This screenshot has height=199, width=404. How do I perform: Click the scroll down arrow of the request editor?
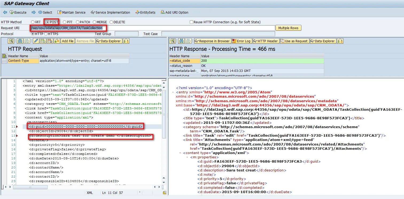coord(164,183)
